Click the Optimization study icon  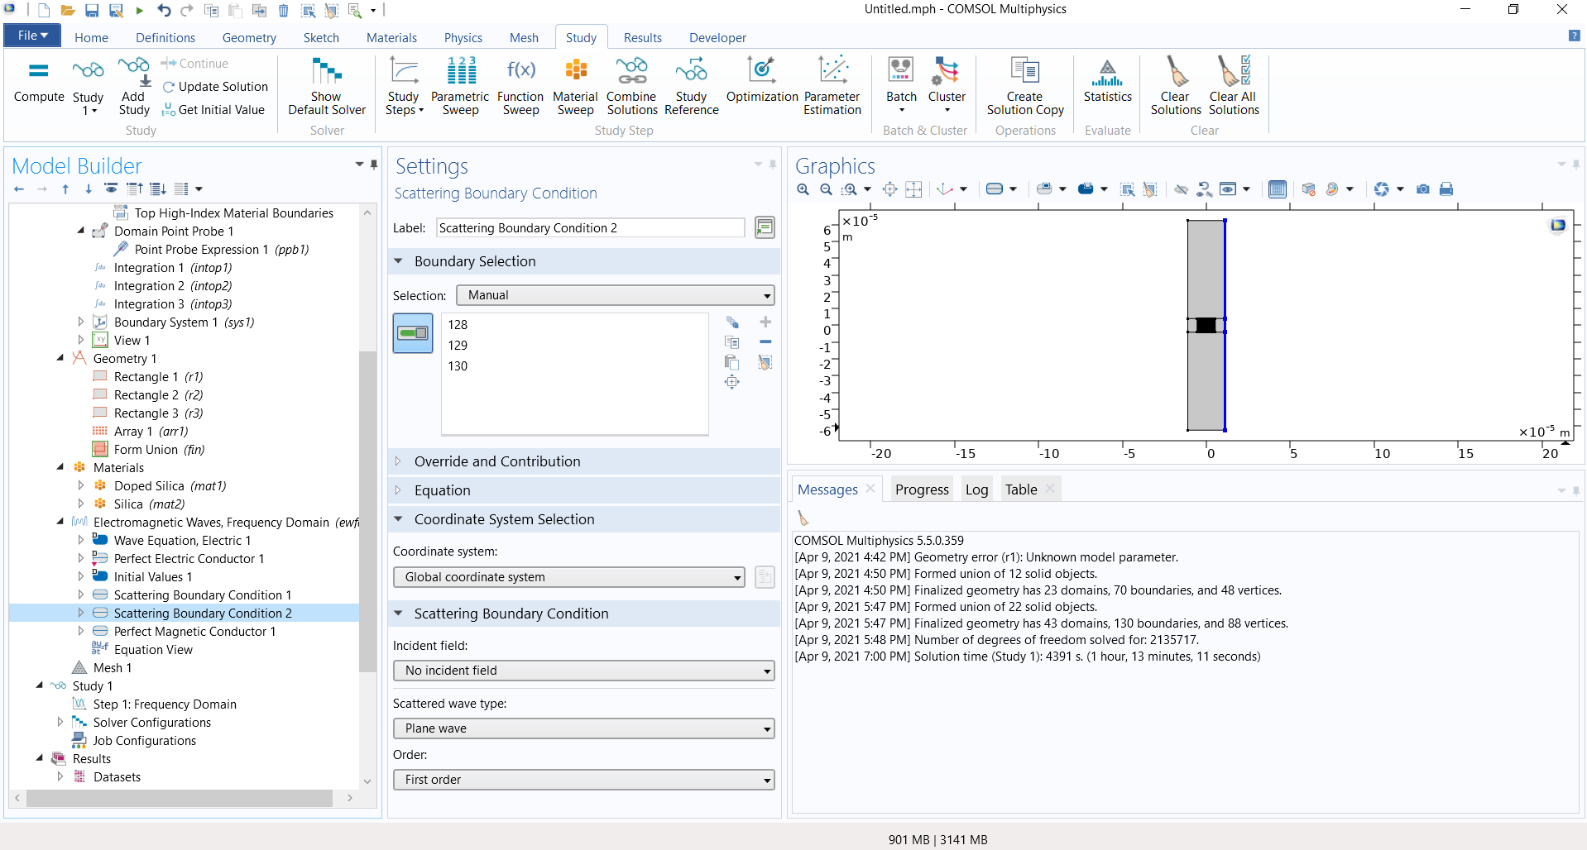(761, 81)
